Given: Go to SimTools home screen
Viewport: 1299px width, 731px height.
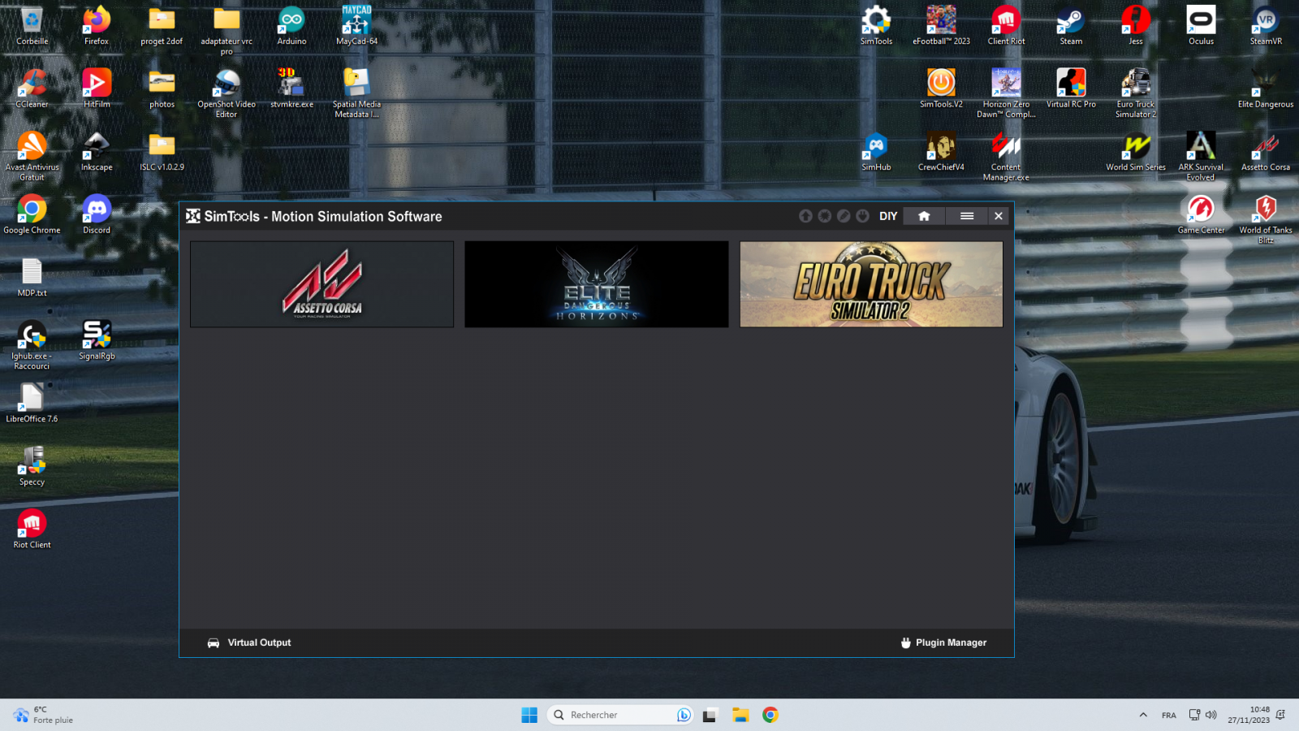Looking at the screenshot, I should pos(924,216).
